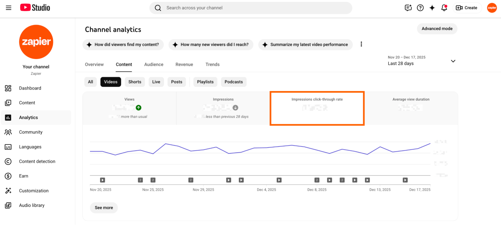The height and width of the screenshot is (225, 501).
Task: Select the Videos filter chip
Action: 111,82
